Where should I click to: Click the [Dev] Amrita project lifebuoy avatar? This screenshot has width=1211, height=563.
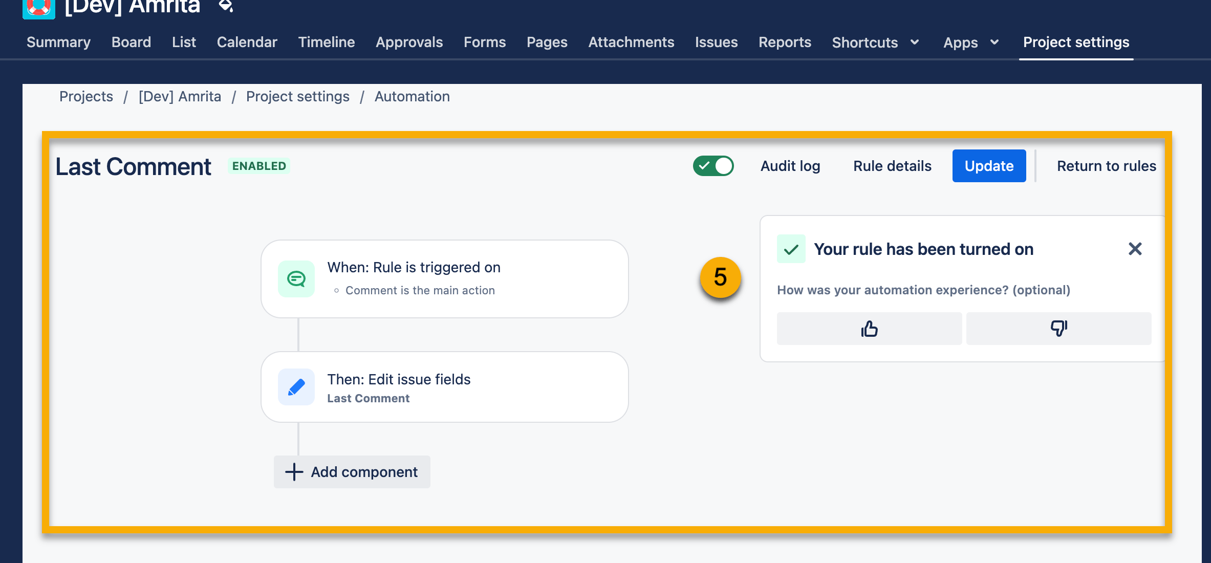click(39, 7)
